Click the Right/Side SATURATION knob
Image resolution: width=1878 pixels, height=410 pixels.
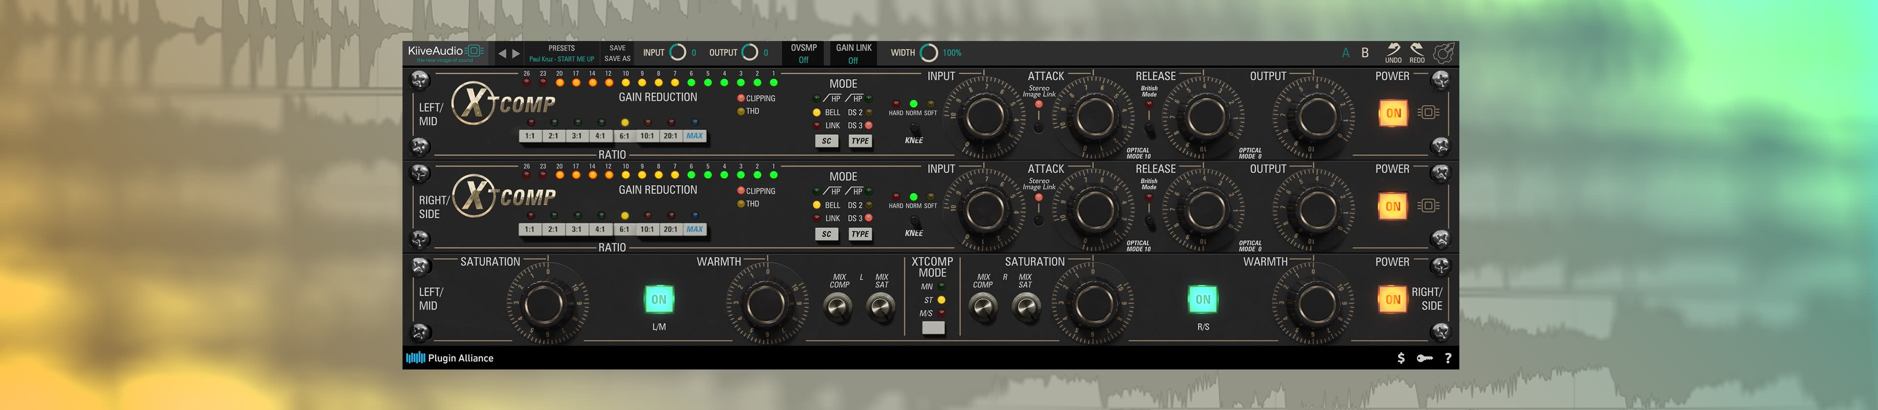(x=1093, y=304)
